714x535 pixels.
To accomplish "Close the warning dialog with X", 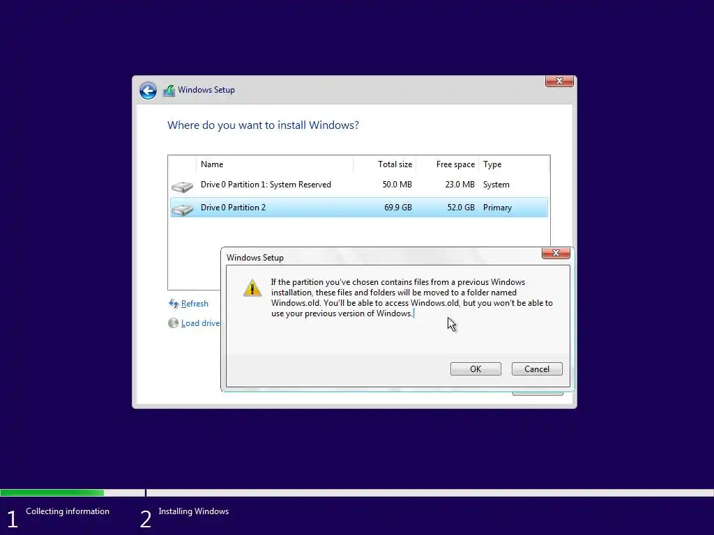I will click(x=556, y=253).
